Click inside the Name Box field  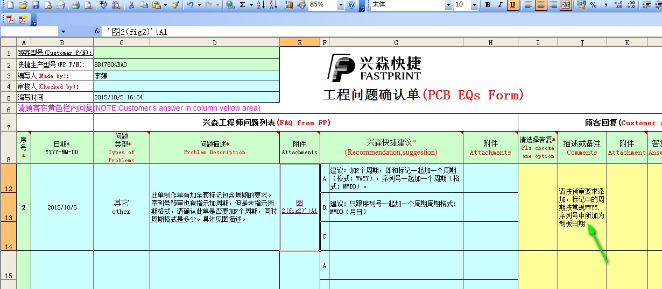click(30, 32)
